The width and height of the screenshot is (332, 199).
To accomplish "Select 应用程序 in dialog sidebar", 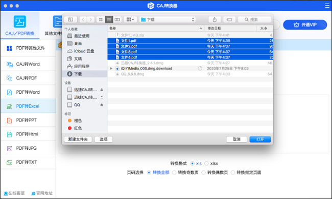I will (x=85, y=66).
